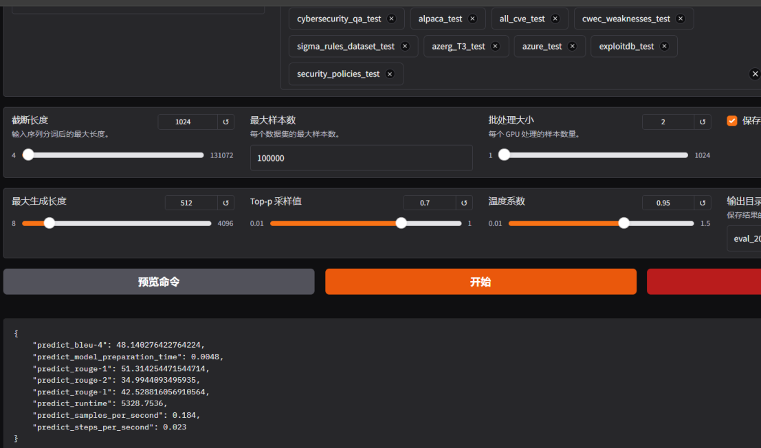Reset the 温度系数 value to default

coord(703,203)
